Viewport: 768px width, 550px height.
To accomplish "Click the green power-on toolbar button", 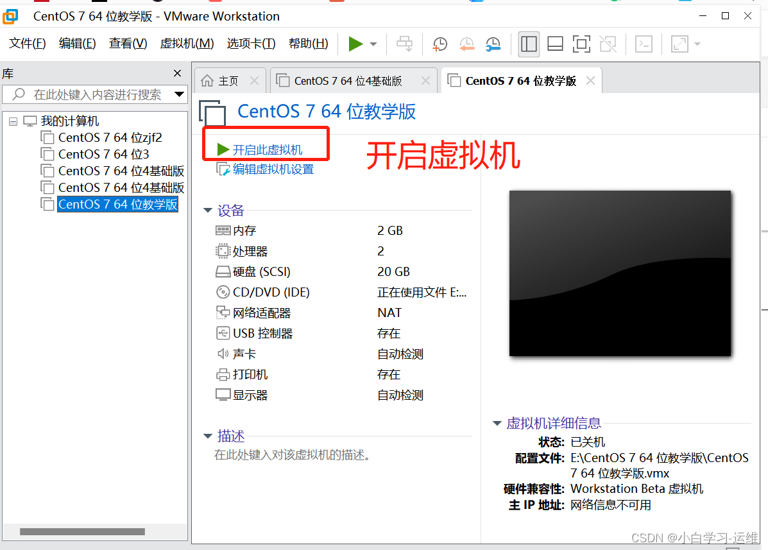I will click(x=355, y=44).
